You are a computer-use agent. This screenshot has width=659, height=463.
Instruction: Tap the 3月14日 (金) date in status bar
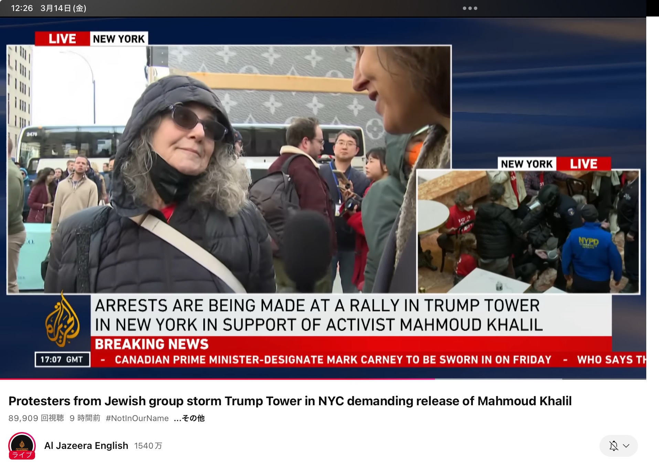[x=63, y=8]
